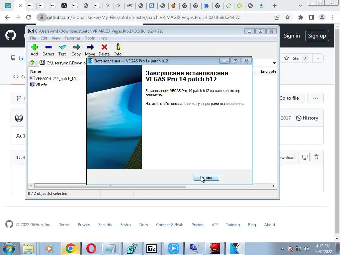Click the Encrypted column header

click(x=268, y=71)
